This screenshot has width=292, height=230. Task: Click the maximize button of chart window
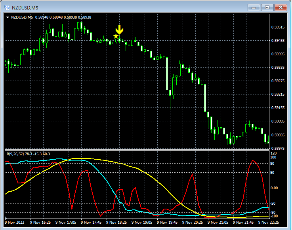pyautogui.click(x=267, y=8)
